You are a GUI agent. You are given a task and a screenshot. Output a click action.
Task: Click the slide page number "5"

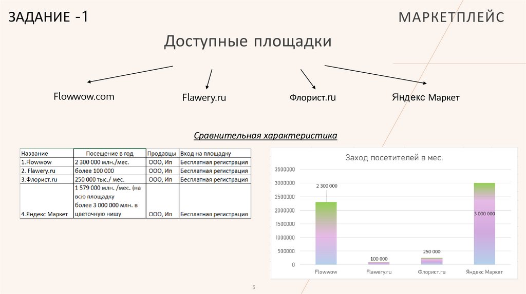tap(254, 287)
